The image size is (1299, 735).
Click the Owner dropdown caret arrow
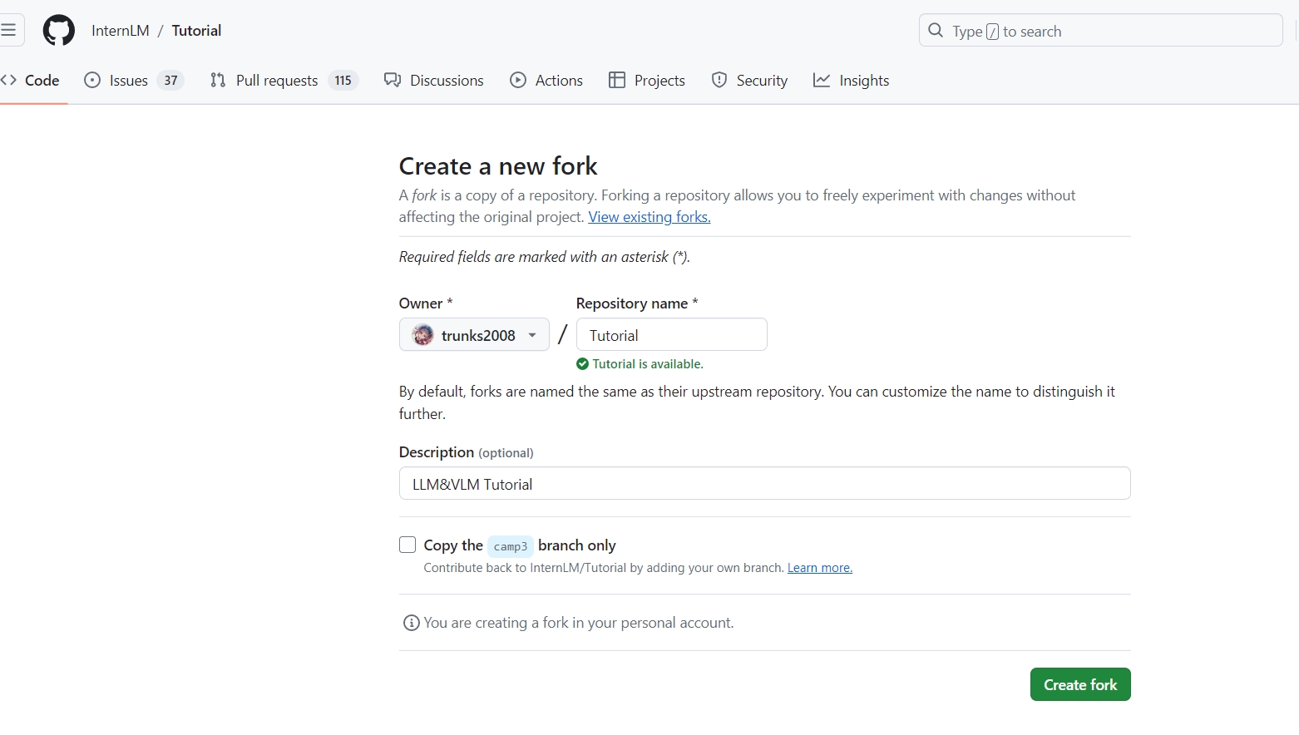pos(532,335)
